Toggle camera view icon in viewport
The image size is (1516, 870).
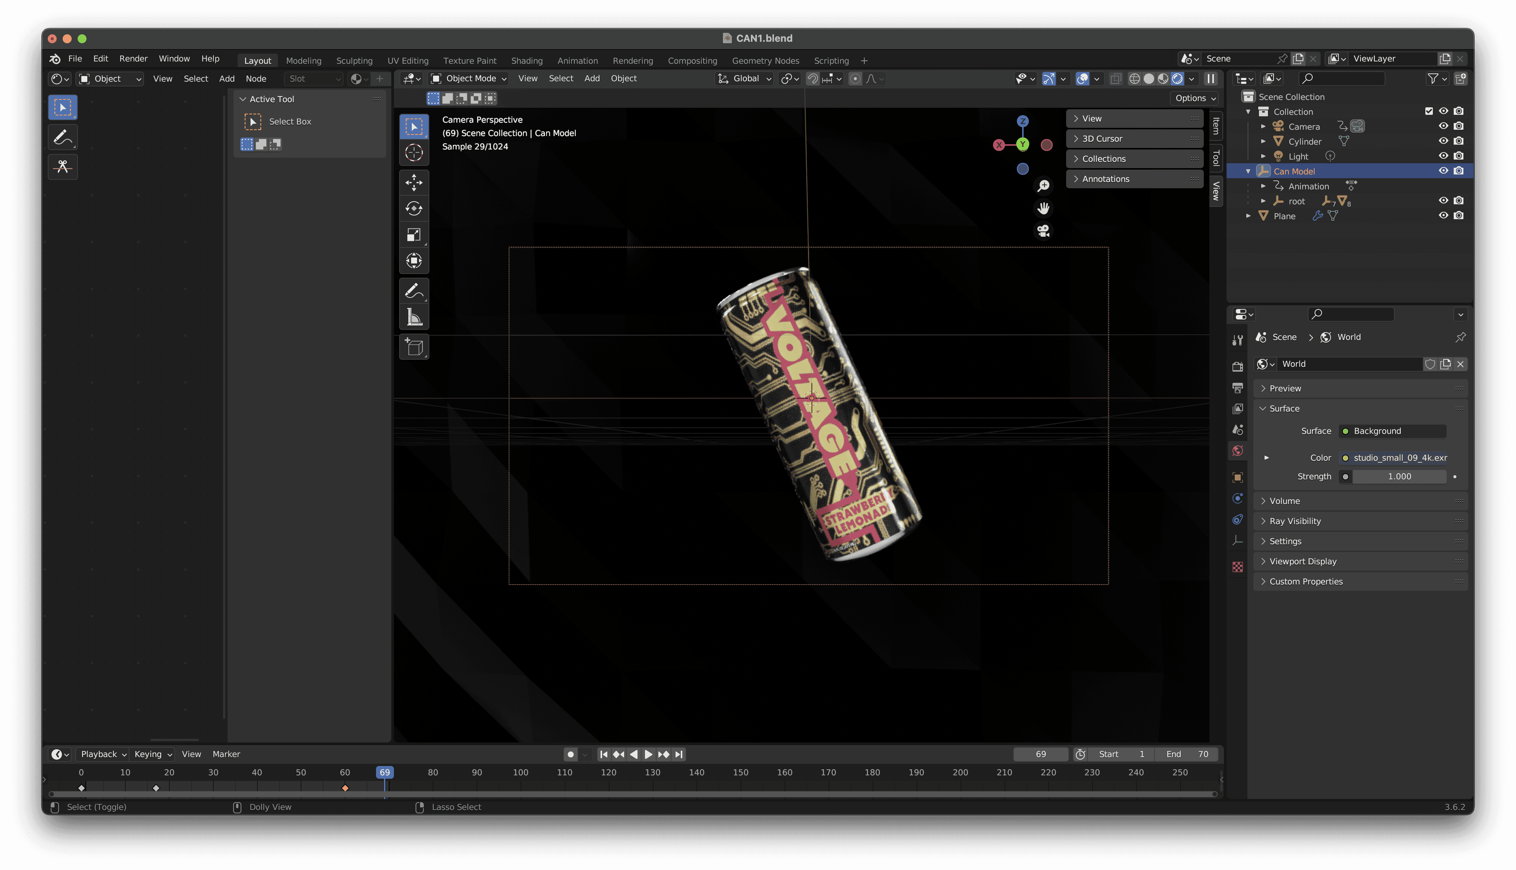point(1043,231)
